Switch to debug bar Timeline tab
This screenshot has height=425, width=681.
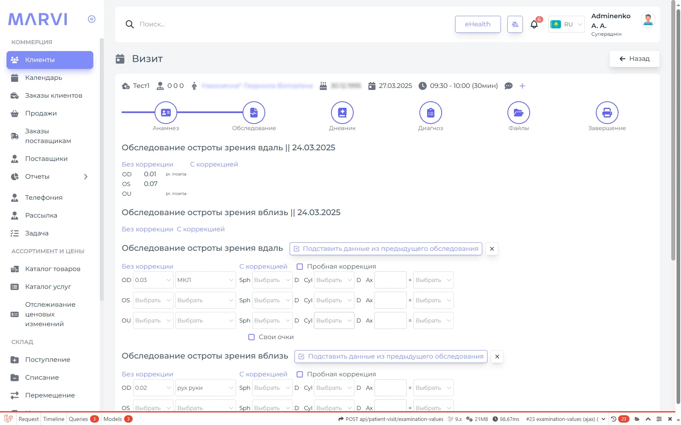pyautogui.click(x=54, y=419)
